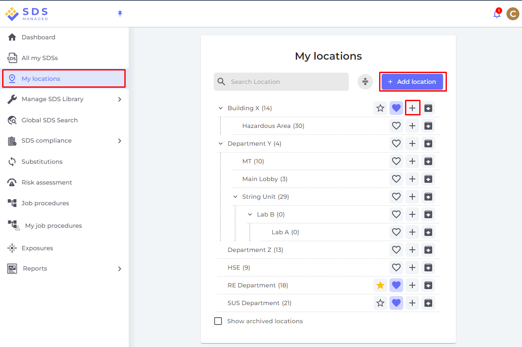Image resolution: width=522 pixels, height=347 pixels.
Task: Collapse the Building X tree node
Action: click(221, 108)
